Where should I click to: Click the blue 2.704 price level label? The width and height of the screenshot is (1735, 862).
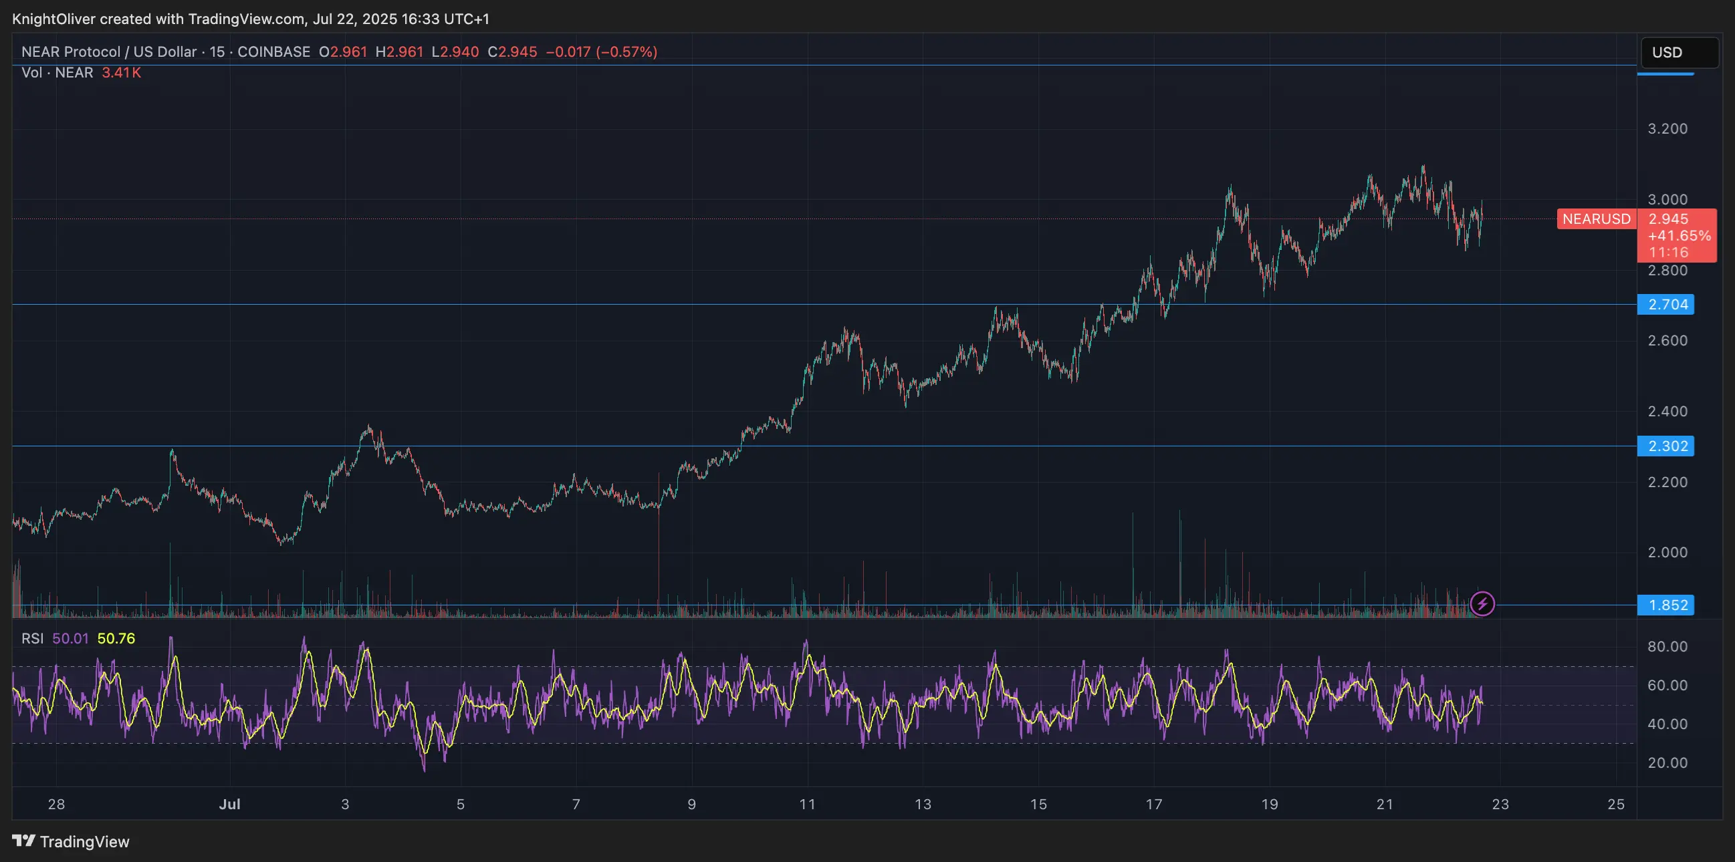pyautogui.click(x=1667, y=304)
